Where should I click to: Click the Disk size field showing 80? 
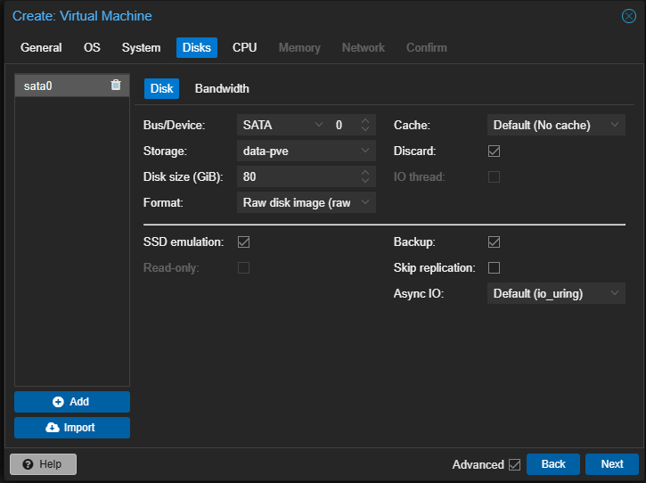[x=298, y=176]
